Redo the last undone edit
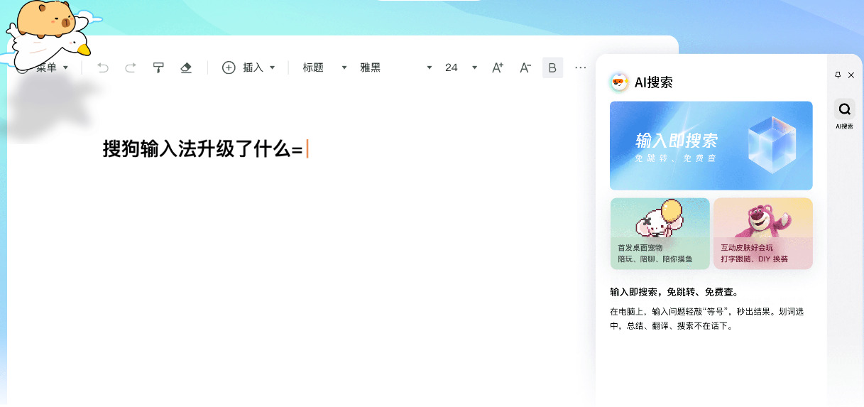 click(x=131, y=67)
